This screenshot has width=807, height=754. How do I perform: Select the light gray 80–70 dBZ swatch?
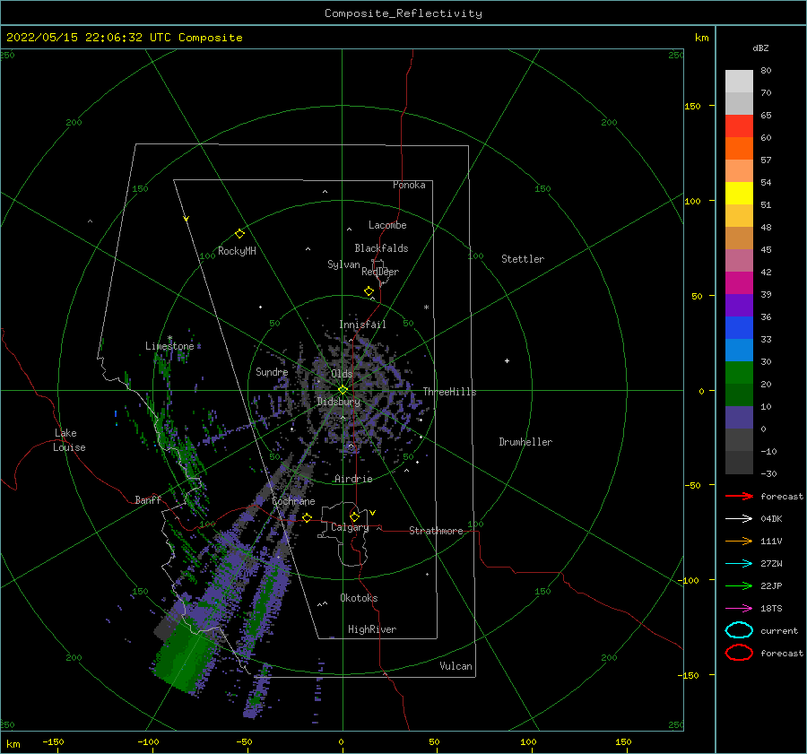[739, 82]
